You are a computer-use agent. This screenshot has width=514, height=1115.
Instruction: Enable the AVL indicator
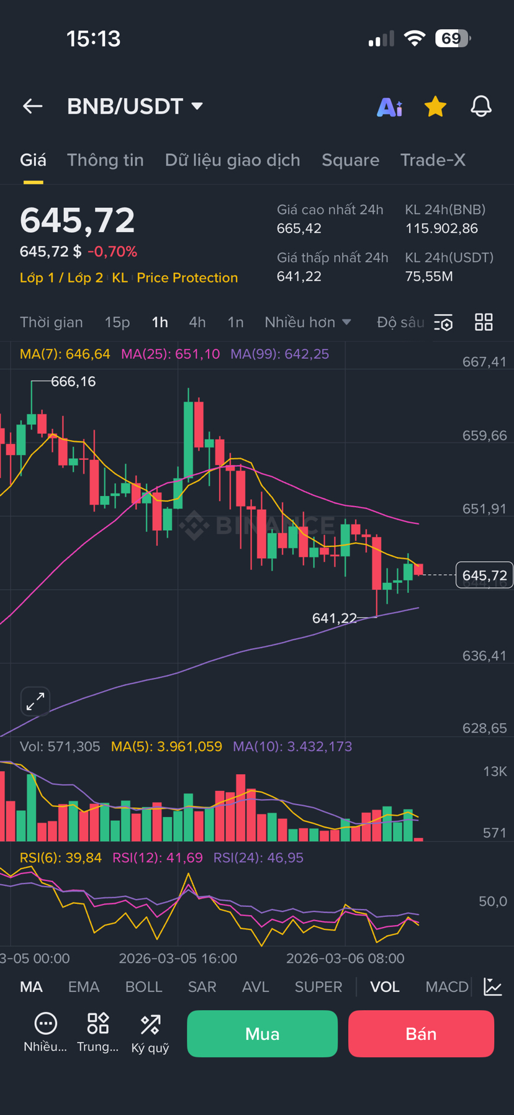tap(256, 987)
